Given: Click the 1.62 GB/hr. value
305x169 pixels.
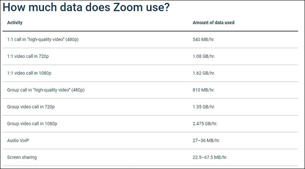Looking at the screenshot, I should click(x=204, y=73).
